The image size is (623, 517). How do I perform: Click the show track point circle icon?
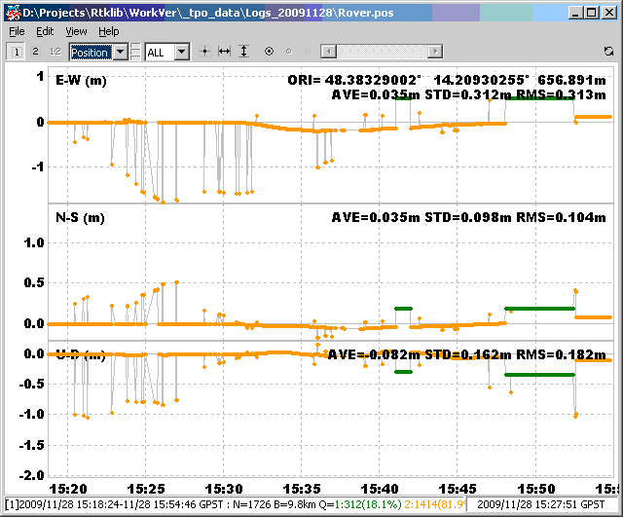[x=269, y=51]
